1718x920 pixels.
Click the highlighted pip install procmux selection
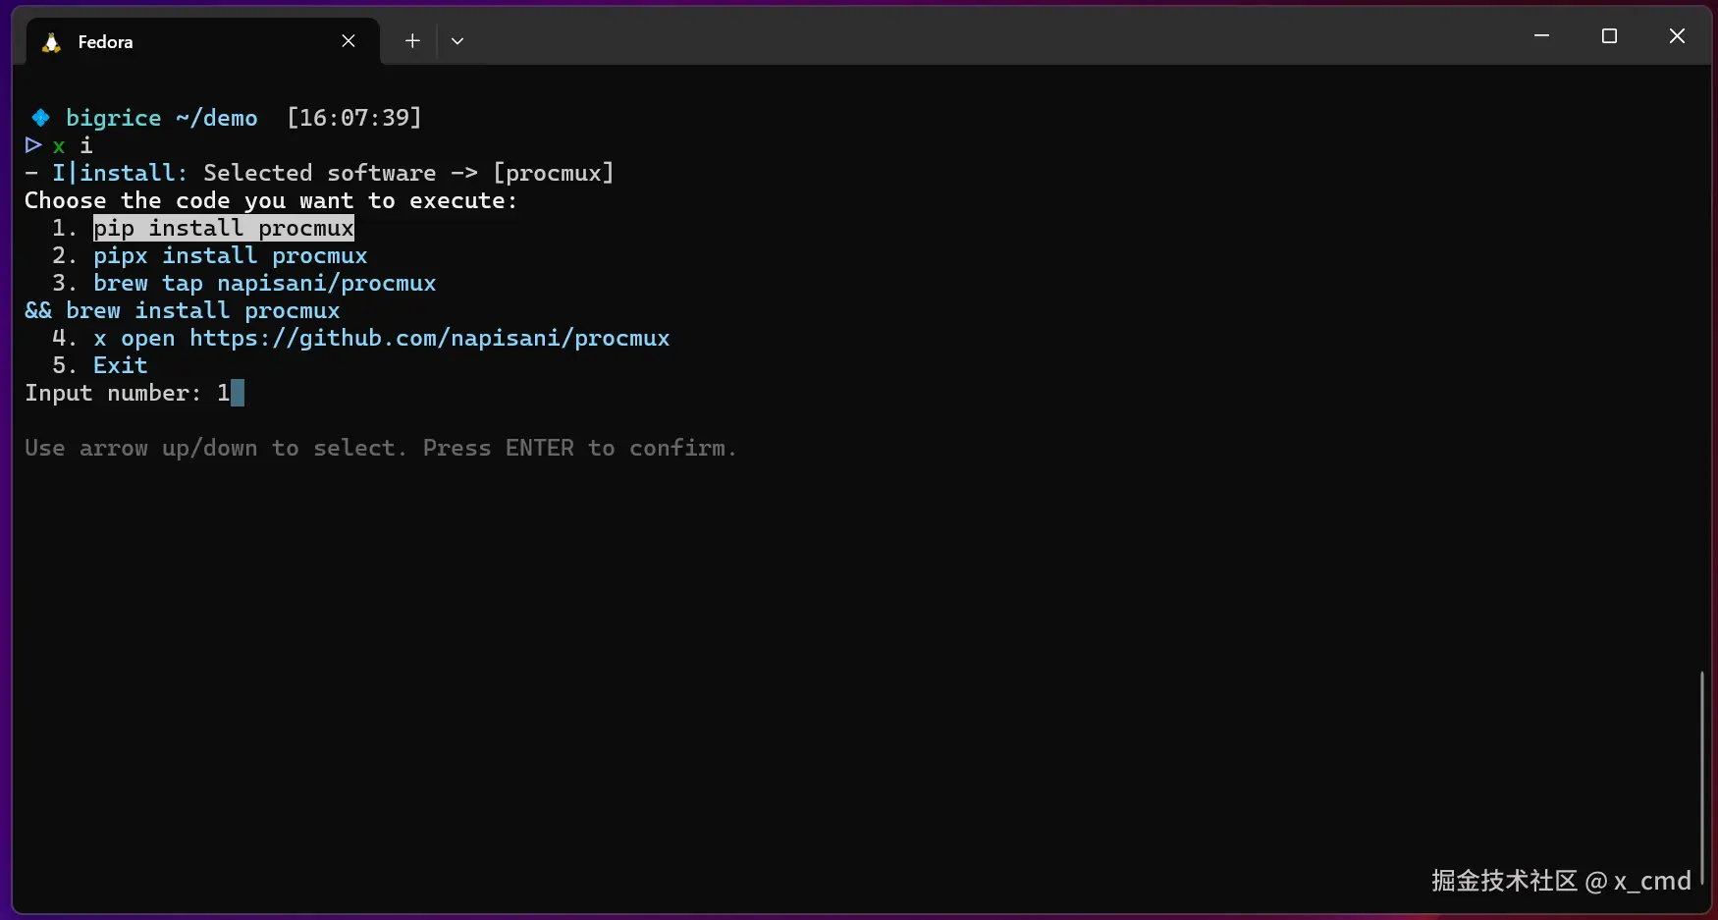(223, 228)
